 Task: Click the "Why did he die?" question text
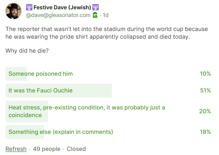pos(27,51)
